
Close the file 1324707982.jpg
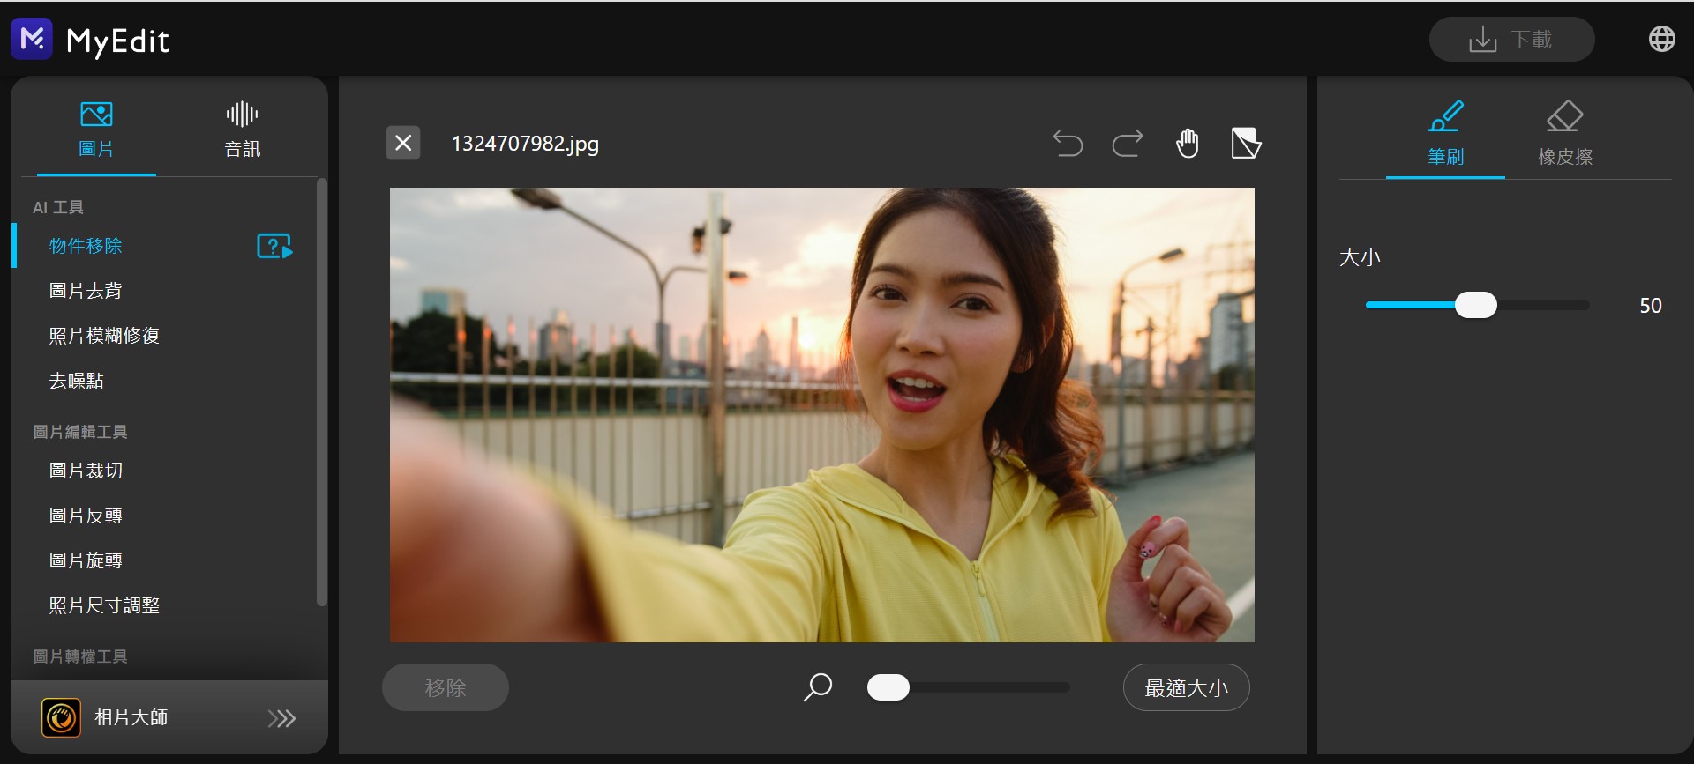point(403,143)
